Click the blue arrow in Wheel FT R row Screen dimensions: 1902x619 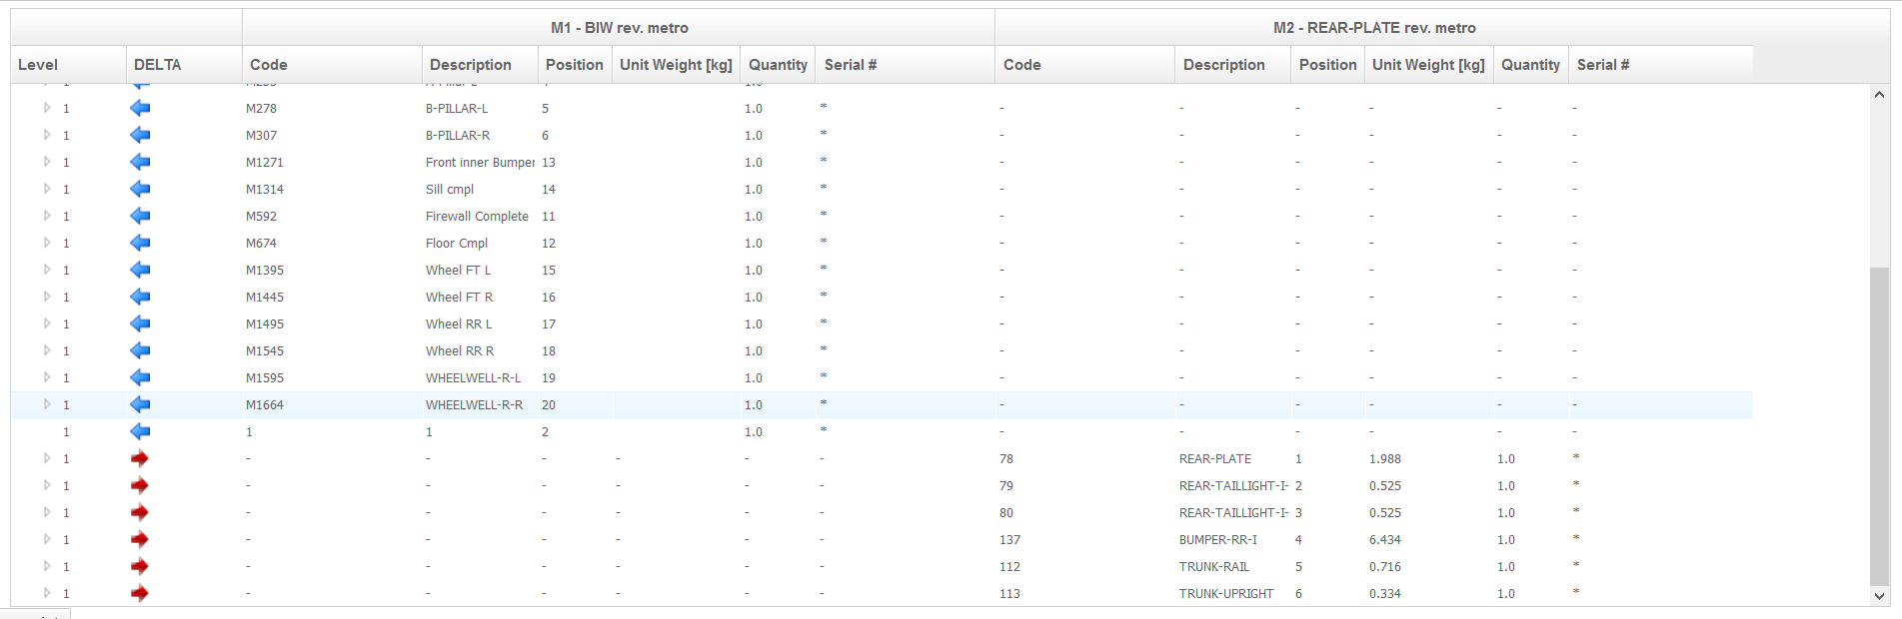pyautogui.click(x=140, y=297)
